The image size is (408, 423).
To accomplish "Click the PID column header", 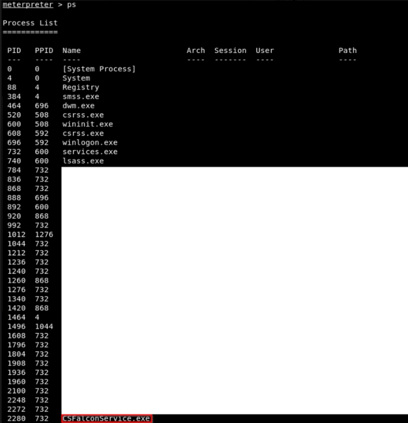I will point(14,50).
